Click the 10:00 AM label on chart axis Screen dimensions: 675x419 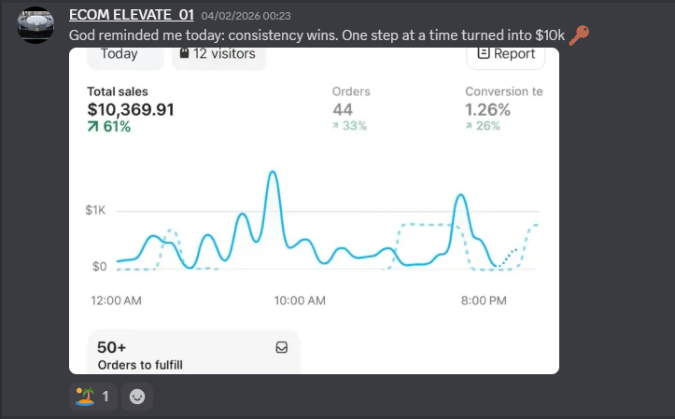coord(300,300)
